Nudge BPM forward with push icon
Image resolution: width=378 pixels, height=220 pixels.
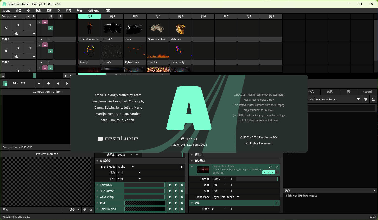click(67, 83)
